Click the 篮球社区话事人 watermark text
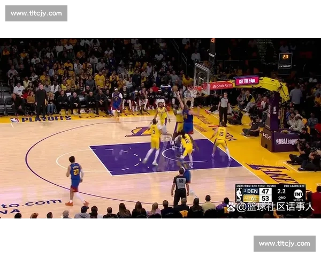 pyautogui.click(x=277, y=207)
